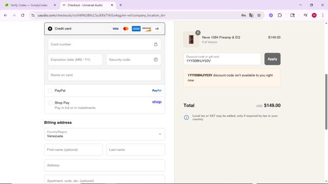The width and height of the screenshot is (328, 184).
Task: Click the Discount code or gift card field
Action: (x=222, y=59)
